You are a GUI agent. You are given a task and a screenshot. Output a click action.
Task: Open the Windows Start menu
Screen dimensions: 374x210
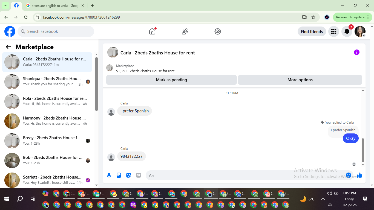[7, 199]
